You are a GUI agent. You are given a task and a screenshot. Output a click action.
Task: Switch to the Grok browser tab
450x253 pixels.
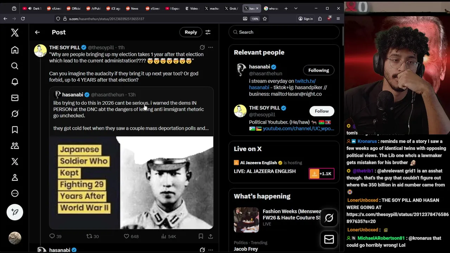click(x=231, y=8)
